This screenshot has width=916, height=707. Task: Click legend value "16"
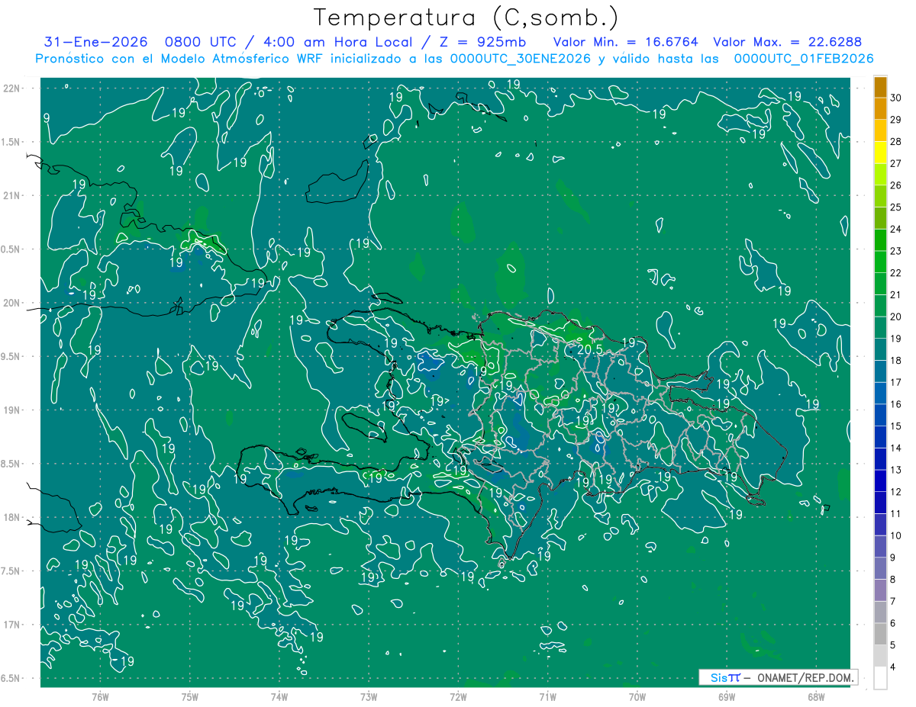(896, 404)
